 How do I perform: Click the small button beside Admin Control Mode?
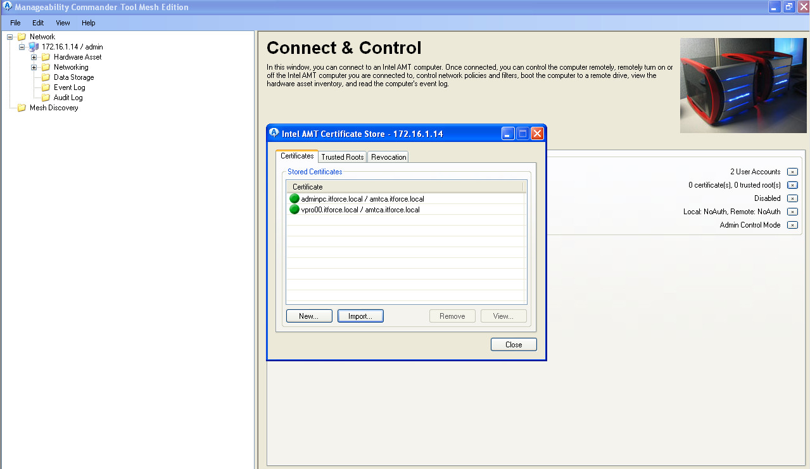point(792,225)
